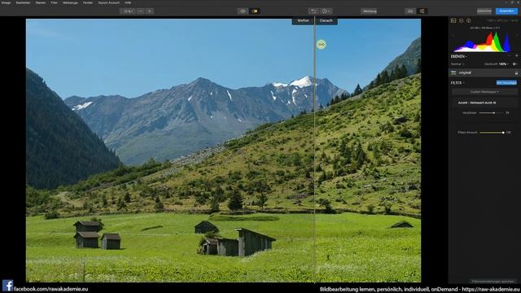Open the Werkzeuge menu
The height and width of the screenshot is (293, 521).
70,2
